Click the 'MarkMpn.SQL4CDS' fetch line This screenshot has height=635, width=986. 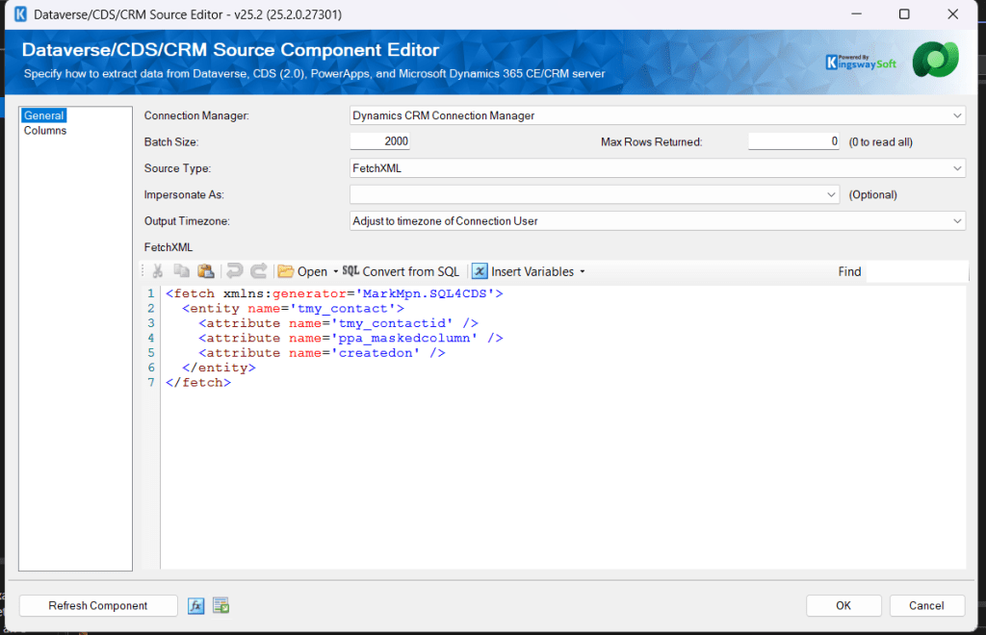334,293
